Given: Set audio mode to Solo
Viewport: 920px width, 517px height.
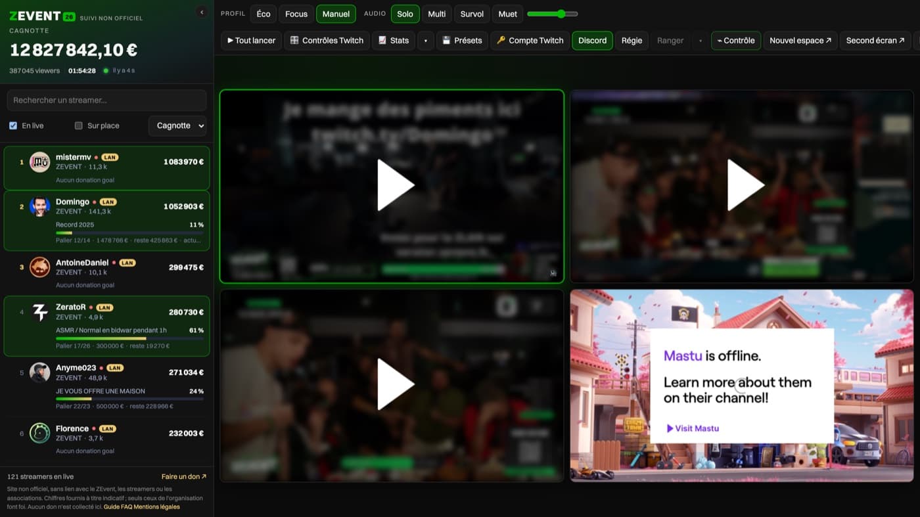Looking at the screenshot, I should pyautogui.click(x=405, y=14).
